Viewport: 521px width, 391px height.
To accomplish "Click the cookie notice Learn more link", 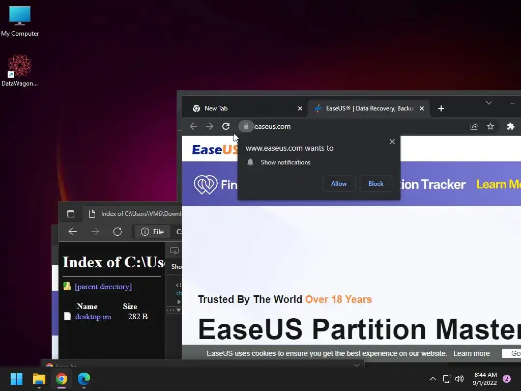I will 472,353.
